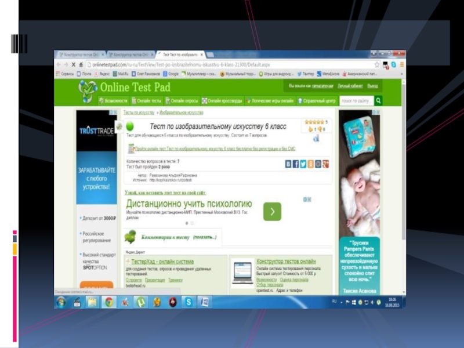The width and height of the screenshot is (464, 348).
Task: Select second carousel dot under psychology ad
Action: point(192,223)
